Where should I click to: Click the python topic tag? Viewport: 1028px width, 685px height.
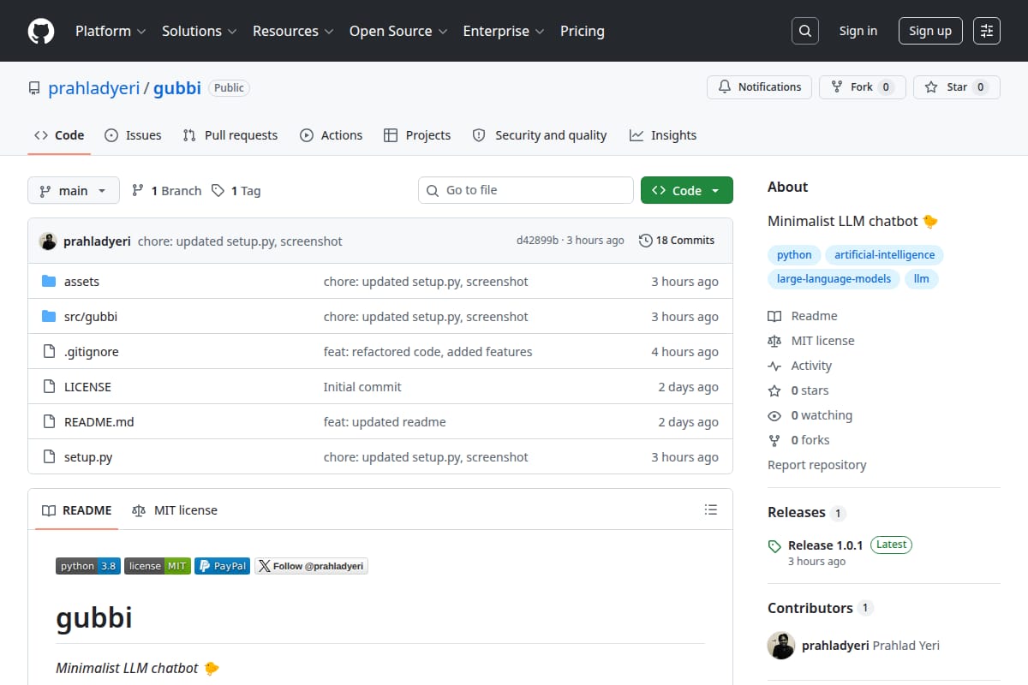coord(794,255)
